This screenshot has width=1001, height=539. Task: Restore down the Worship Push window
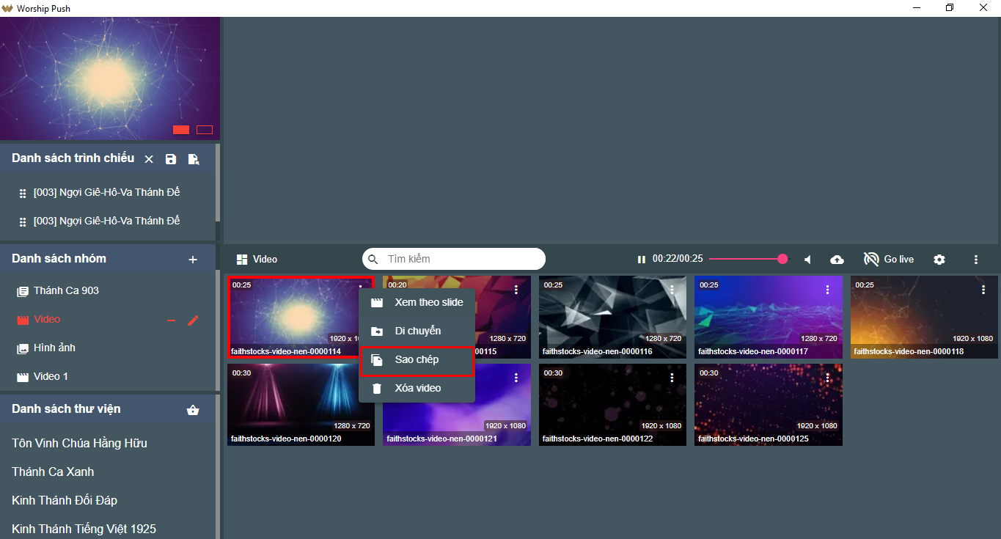pos(950,8)
